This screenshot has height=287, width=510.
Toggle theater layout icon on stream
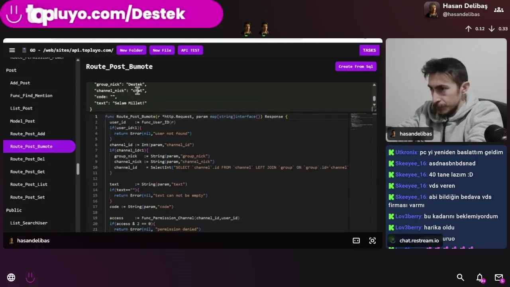[356, 241]
